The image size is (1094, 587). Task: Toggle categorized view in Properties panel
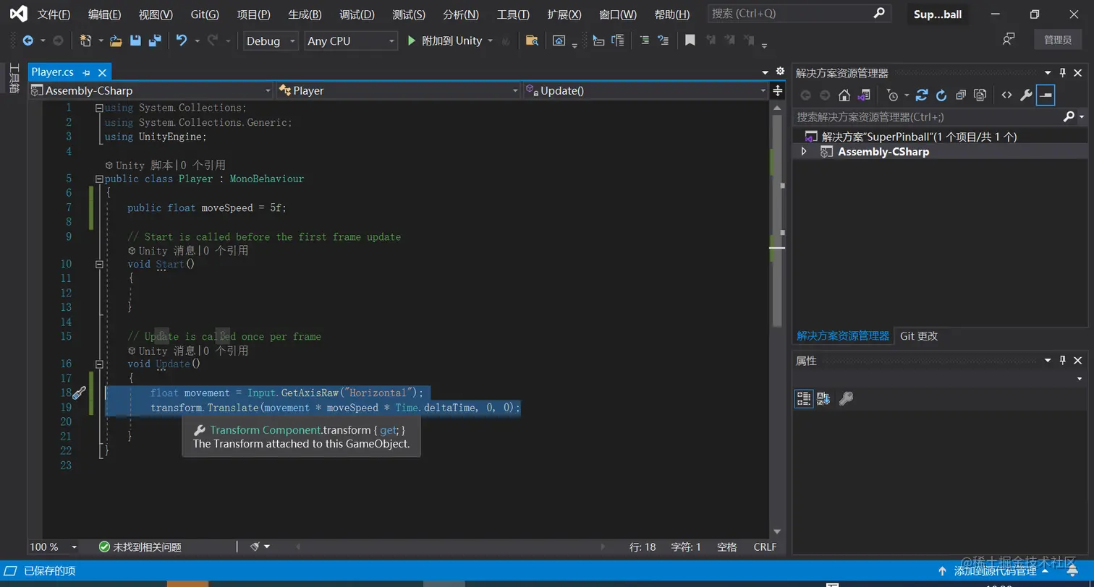[803, 398]
